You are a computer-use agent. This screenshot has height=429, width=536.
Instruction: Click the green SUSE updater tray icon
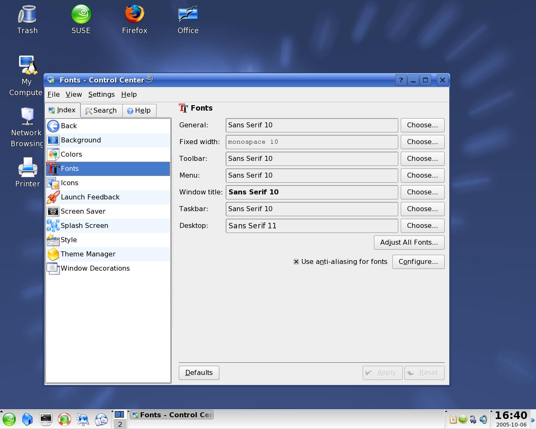pos(463,419)
